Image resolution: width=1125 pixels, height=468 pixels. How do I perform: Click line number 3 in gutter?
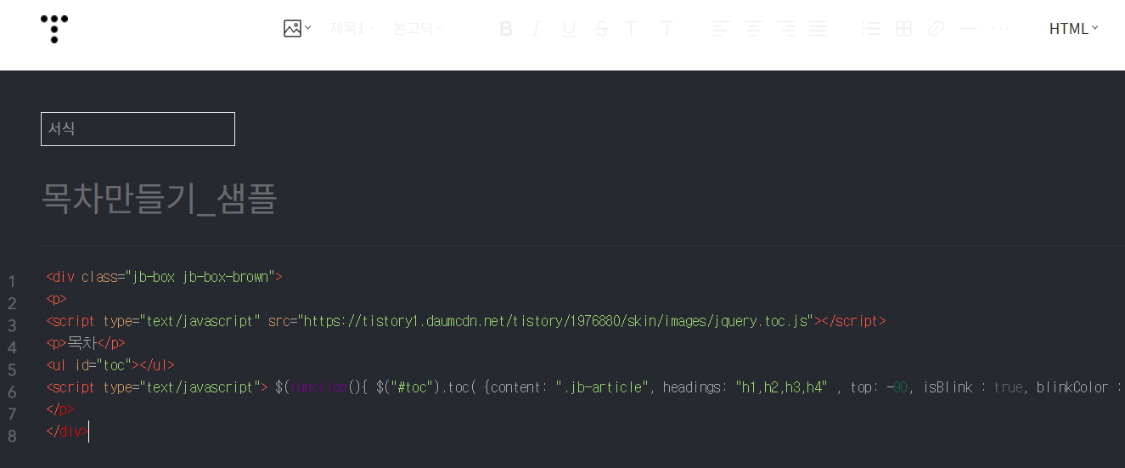[x=12, y=325]
